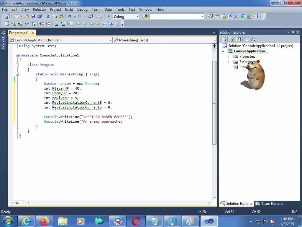Collapse the class Program outline
Viewport: 302px width, 227px height.
tap(17, 65)
